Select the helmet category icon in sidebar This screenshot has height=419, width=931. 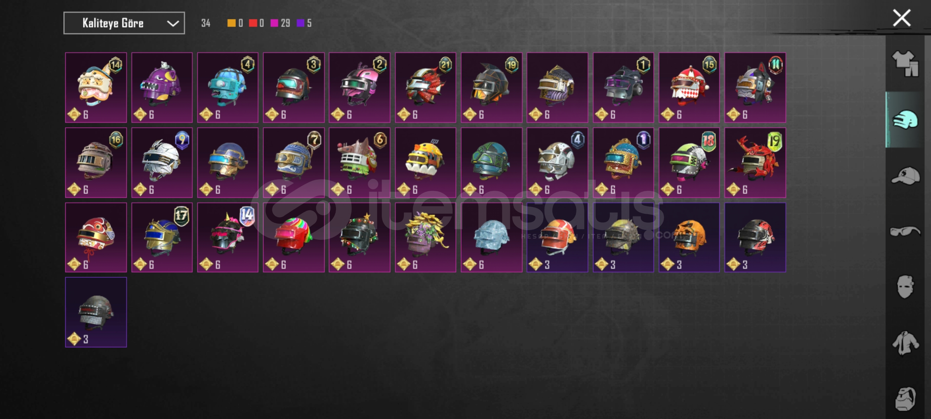coord(905,119)
